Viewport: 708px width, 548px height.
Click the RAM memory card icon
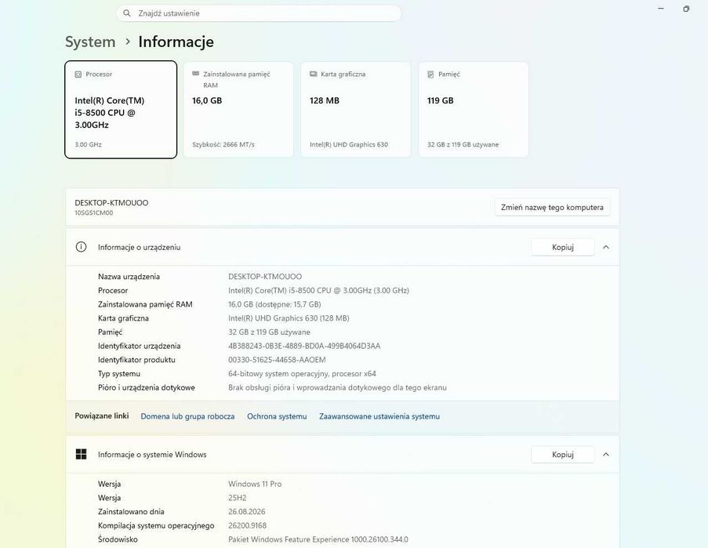point(195,74)
